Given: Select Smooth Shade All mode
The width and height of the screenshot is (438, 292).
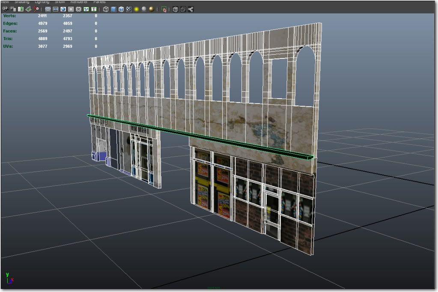Looking at the screenshot, I should point(113,9).
